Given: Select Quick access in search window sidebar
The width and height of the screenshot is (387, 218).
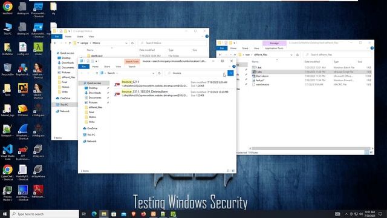Looking at the screenshot, I should click(x=94, y=84).
